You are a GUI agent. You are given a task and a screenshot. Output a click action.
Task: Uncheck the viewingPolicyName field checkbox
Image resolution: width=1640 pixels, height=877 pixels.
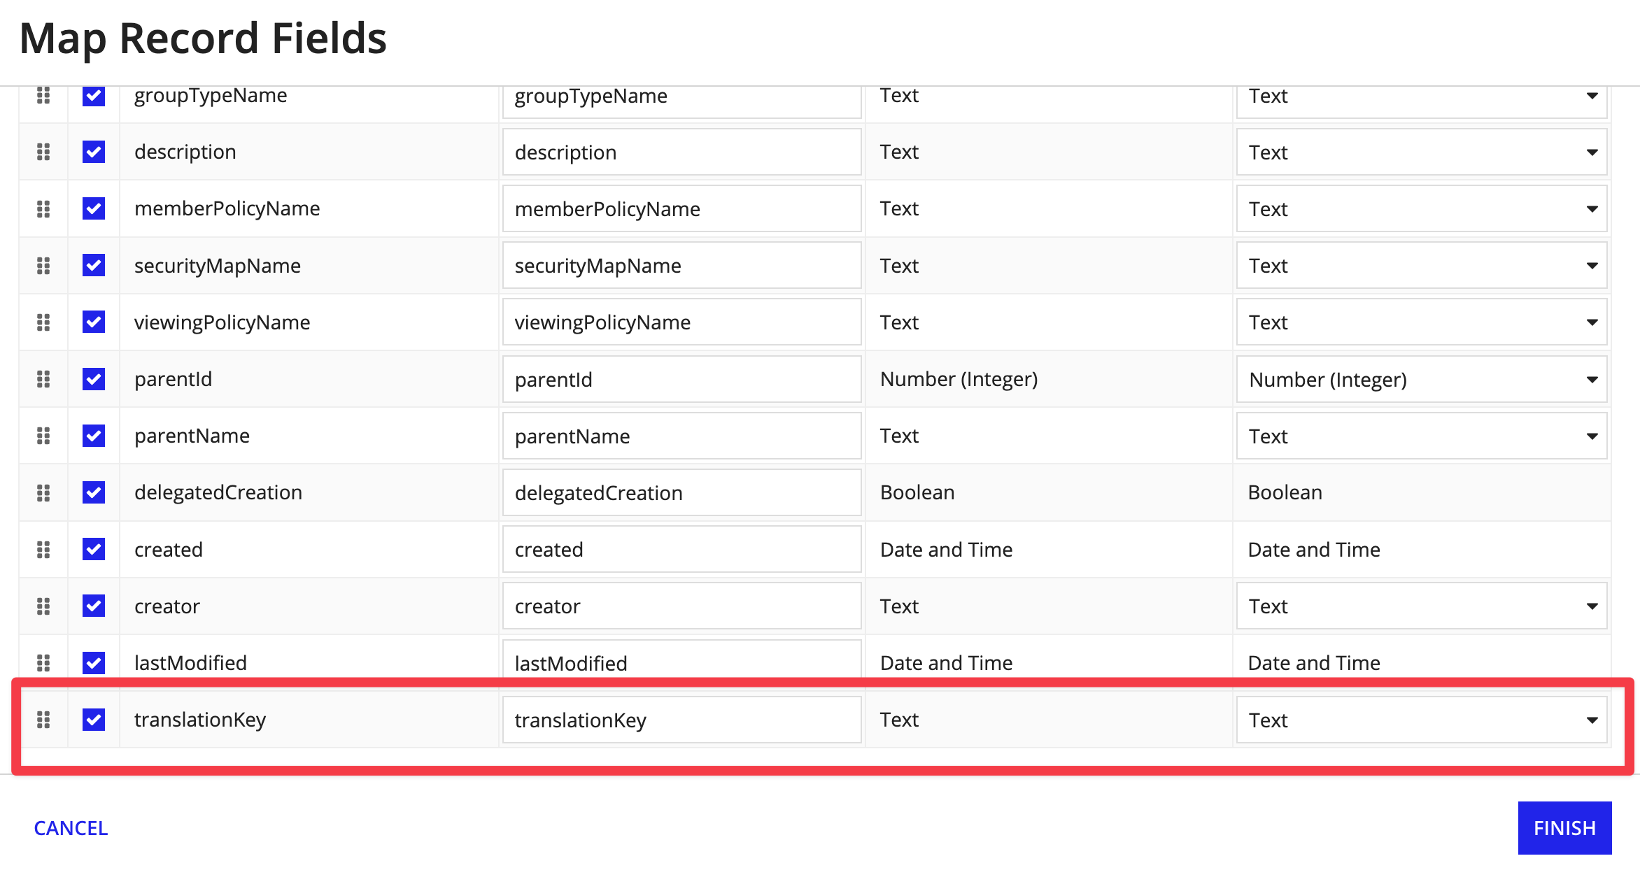coord(94,322)
